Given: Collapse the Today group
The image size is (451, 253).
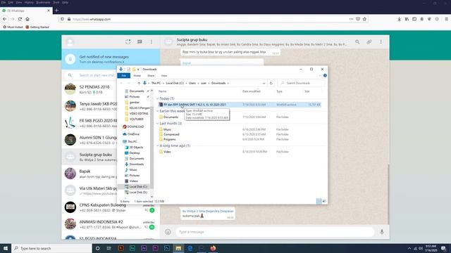Looking at the screenshot, I should (x=157, y=98).
